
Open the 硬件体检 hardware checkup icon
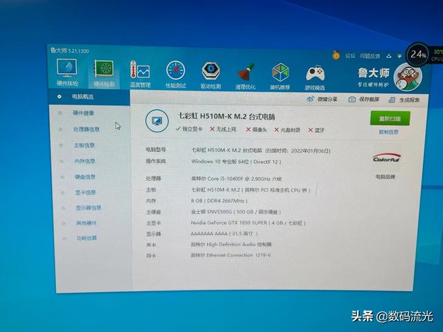(67, 72)
